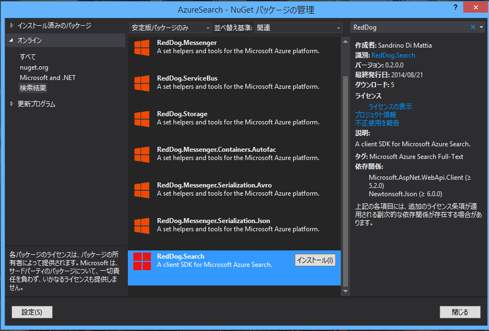Open the help question mark button
Screen dimensions: 489x331
click(x=456, y=7)
